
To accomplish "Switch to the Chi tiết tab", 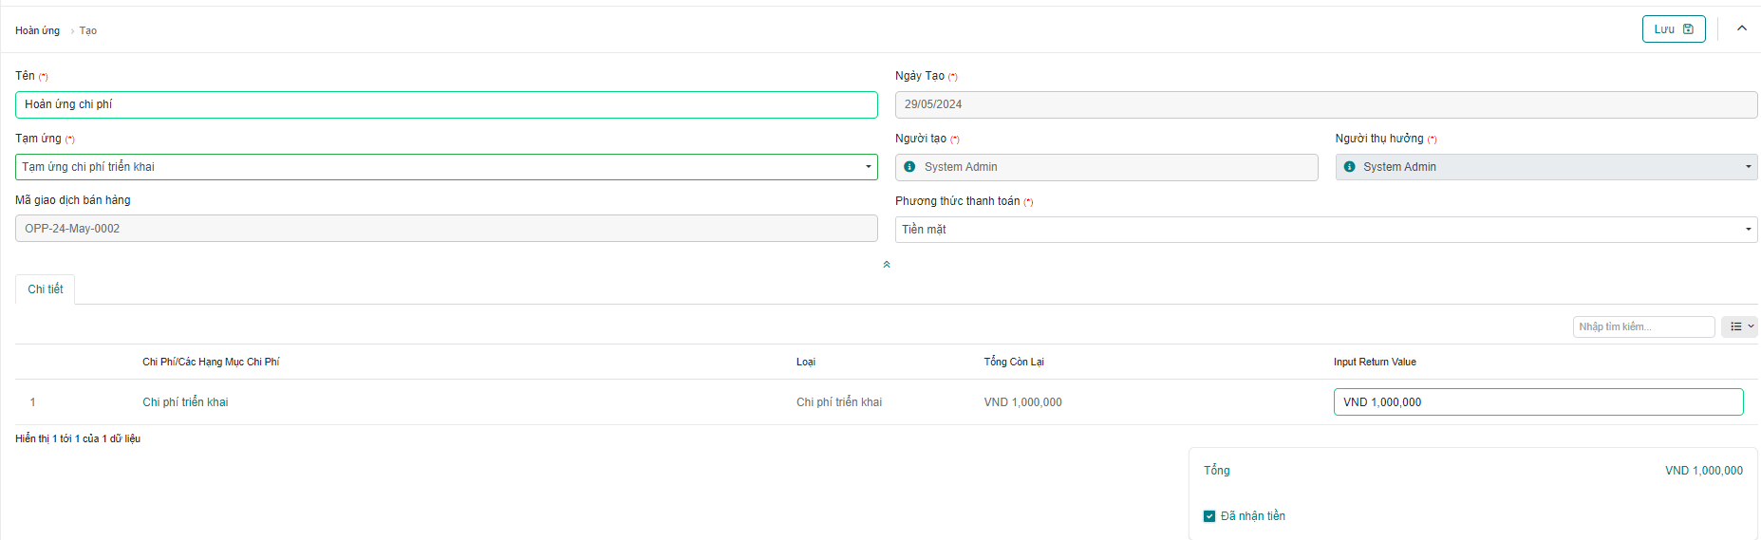I will pos(46,289).
